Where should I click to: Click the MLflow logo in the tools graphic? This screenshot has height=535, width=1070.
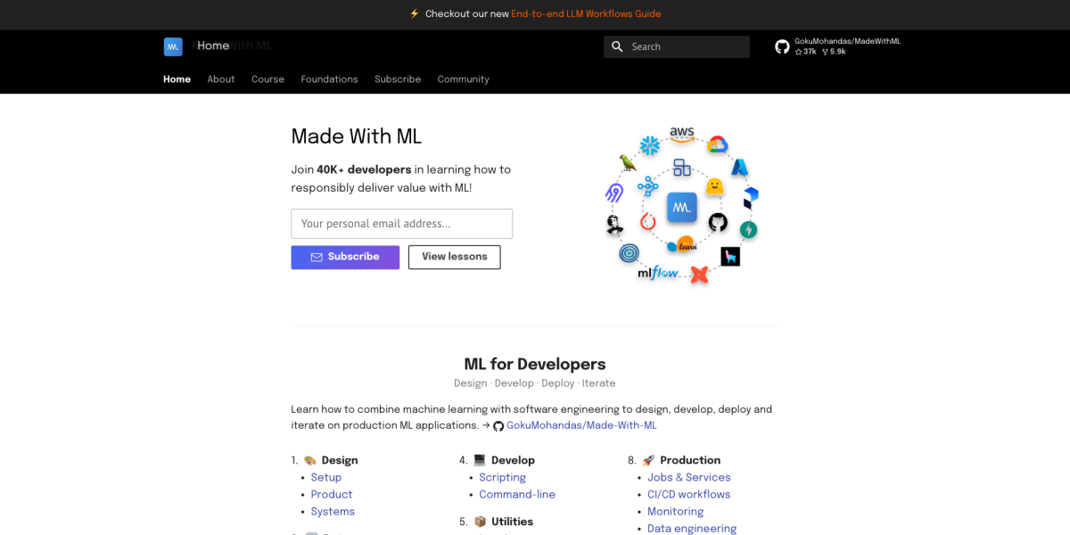click(658, 273)
